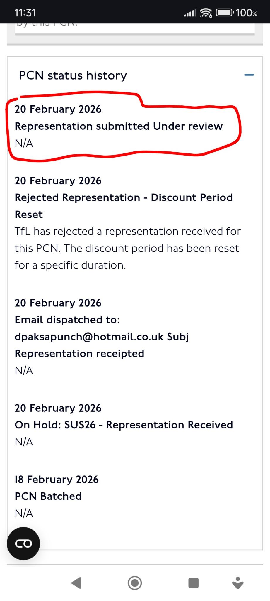Tap the 18 February 2026 date
The height and width of the screenshot is (601, 270).
tap(57, 479)
